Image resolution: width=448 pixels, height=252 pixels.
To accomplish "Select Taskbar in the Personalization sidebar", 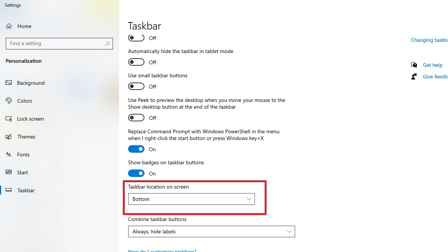I will tap(26, 190).
